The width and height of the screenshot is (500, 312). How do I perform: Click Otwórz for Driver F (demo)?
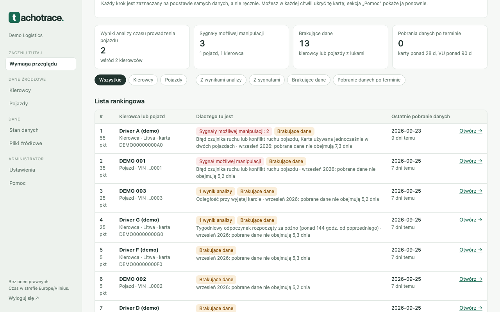471,250
